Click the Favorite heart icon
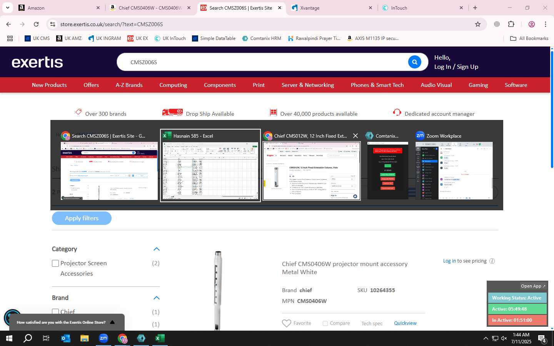This screenshot has height=346, width=554. pos(287,323)
